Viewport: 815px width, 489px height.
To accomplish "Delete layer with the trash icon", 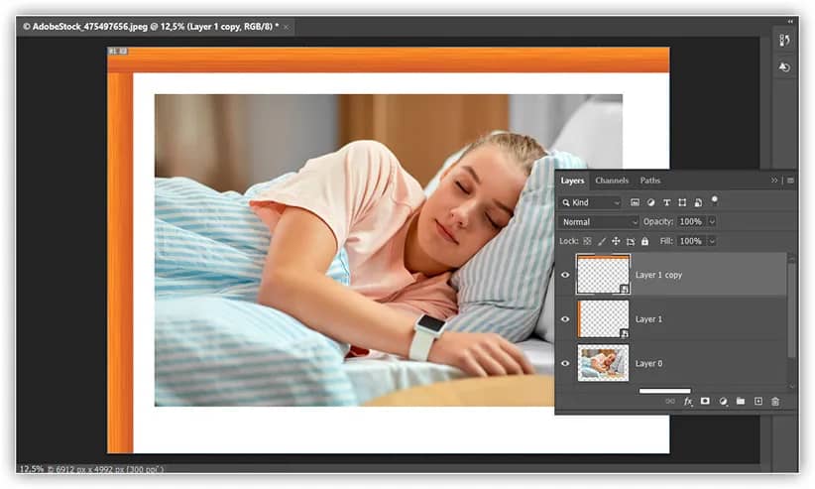I will tap(775, 402).
